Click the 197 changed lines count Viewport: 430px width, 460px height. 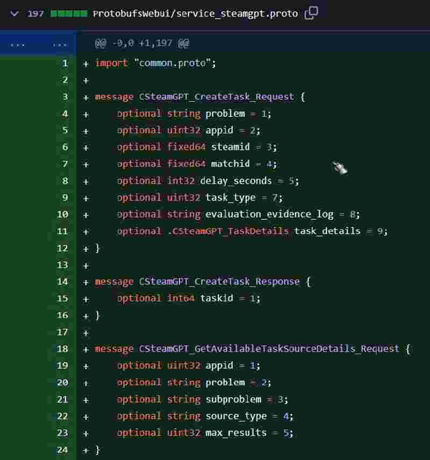tap(35, 13)
